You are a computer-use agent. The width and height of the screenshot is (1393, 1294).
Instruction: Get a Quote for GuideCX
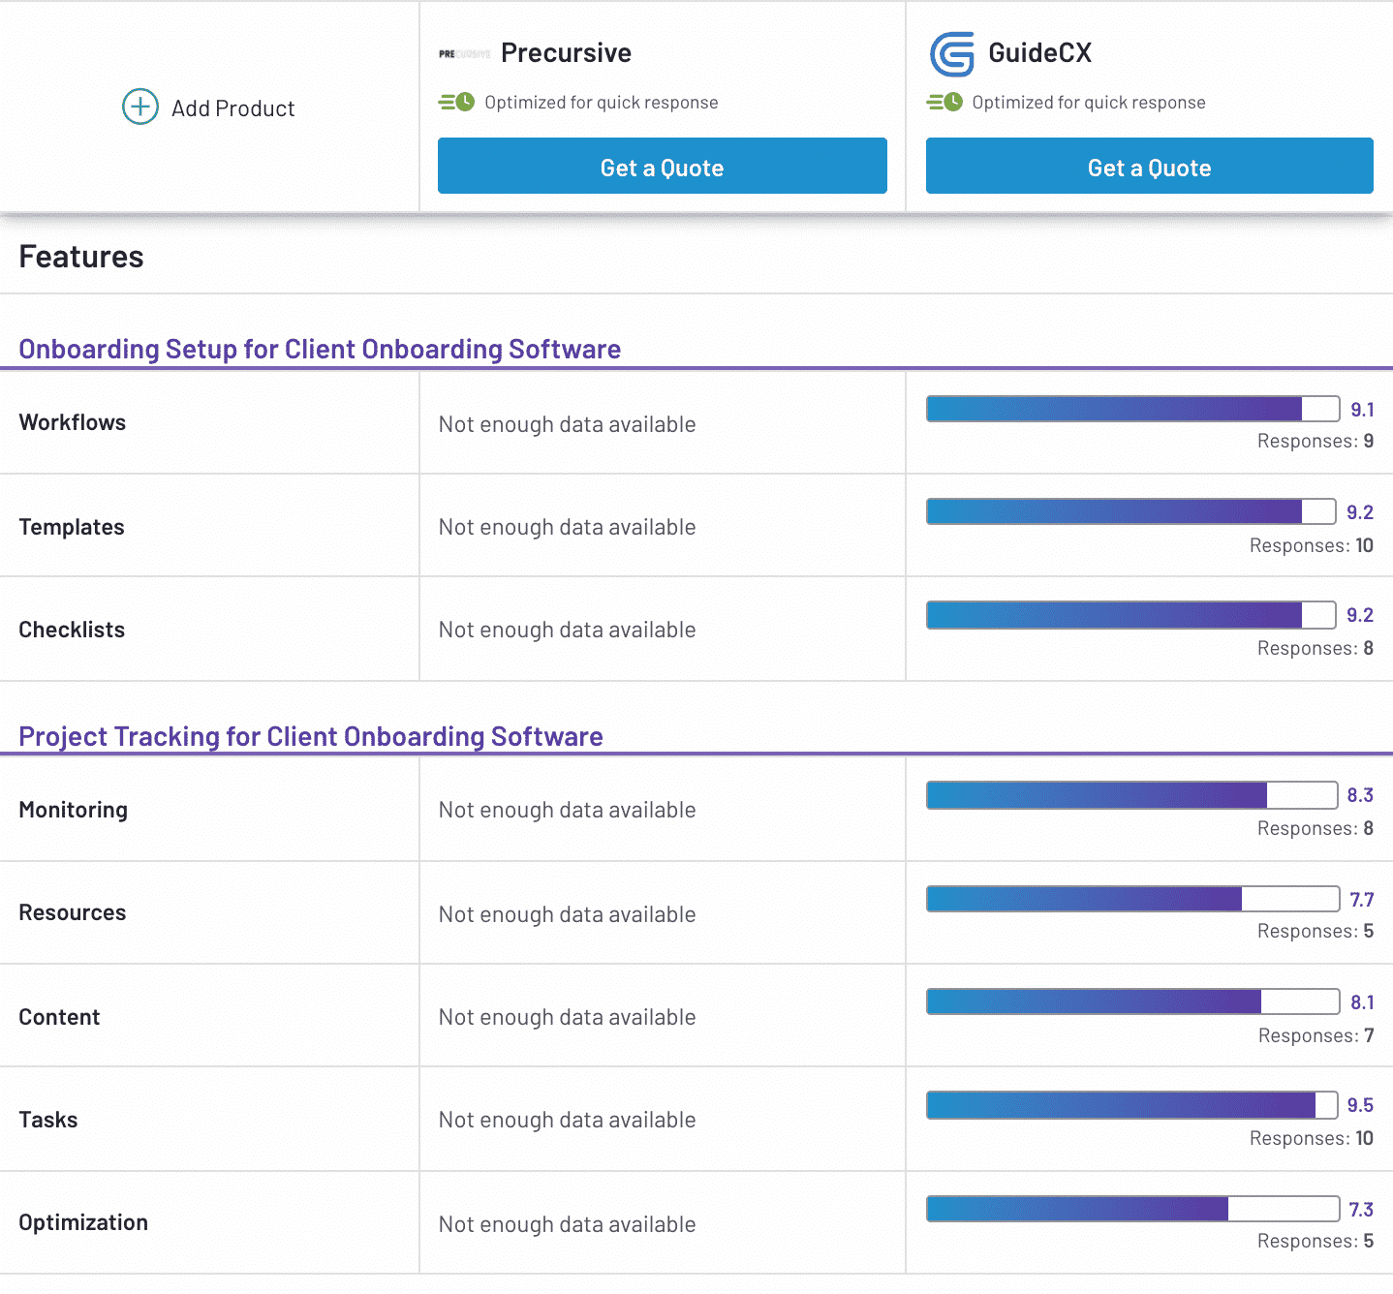click(x=1150, y=166)
